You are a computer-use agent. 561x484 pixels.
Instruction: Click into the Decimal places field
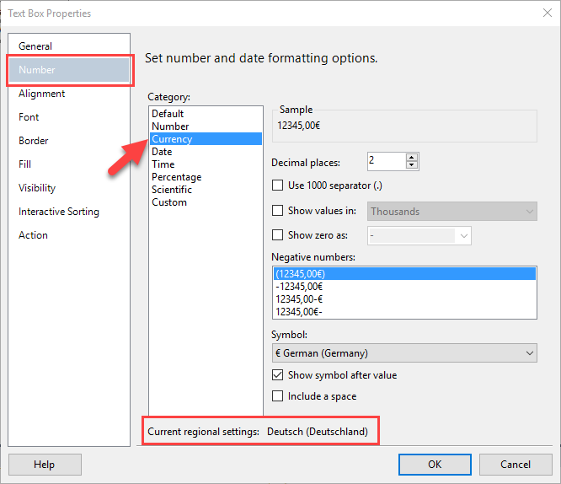pyautogui.click(x=387, y=161)
